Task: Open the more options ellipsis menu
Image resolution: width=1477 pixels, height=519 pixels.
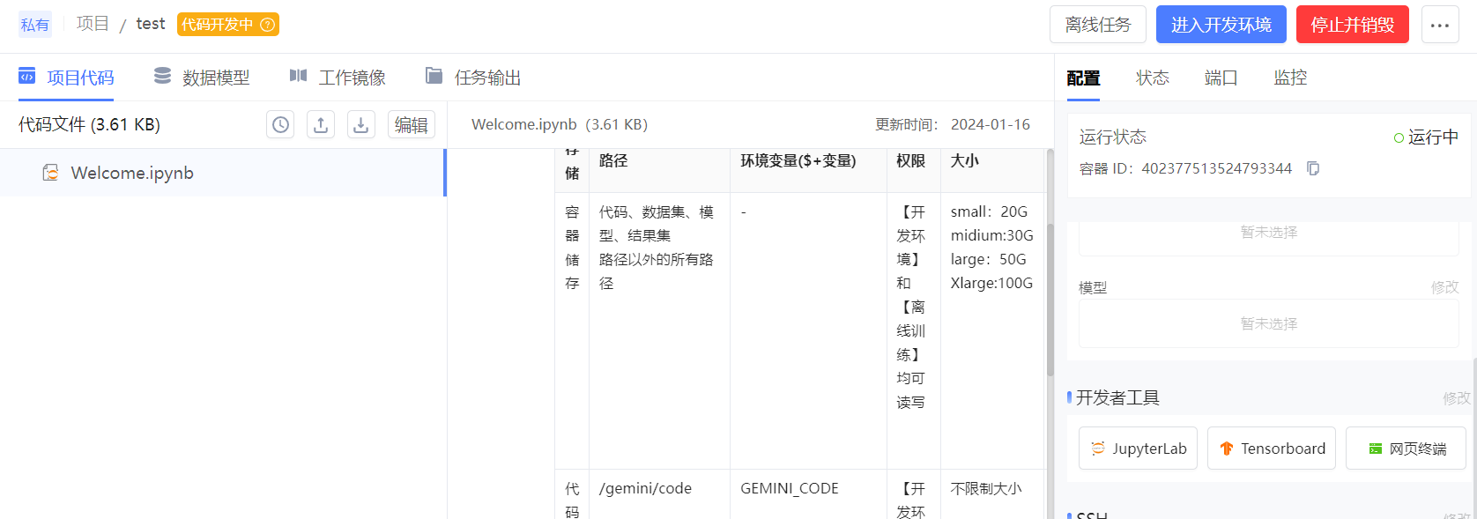Action: point(1440,25)
